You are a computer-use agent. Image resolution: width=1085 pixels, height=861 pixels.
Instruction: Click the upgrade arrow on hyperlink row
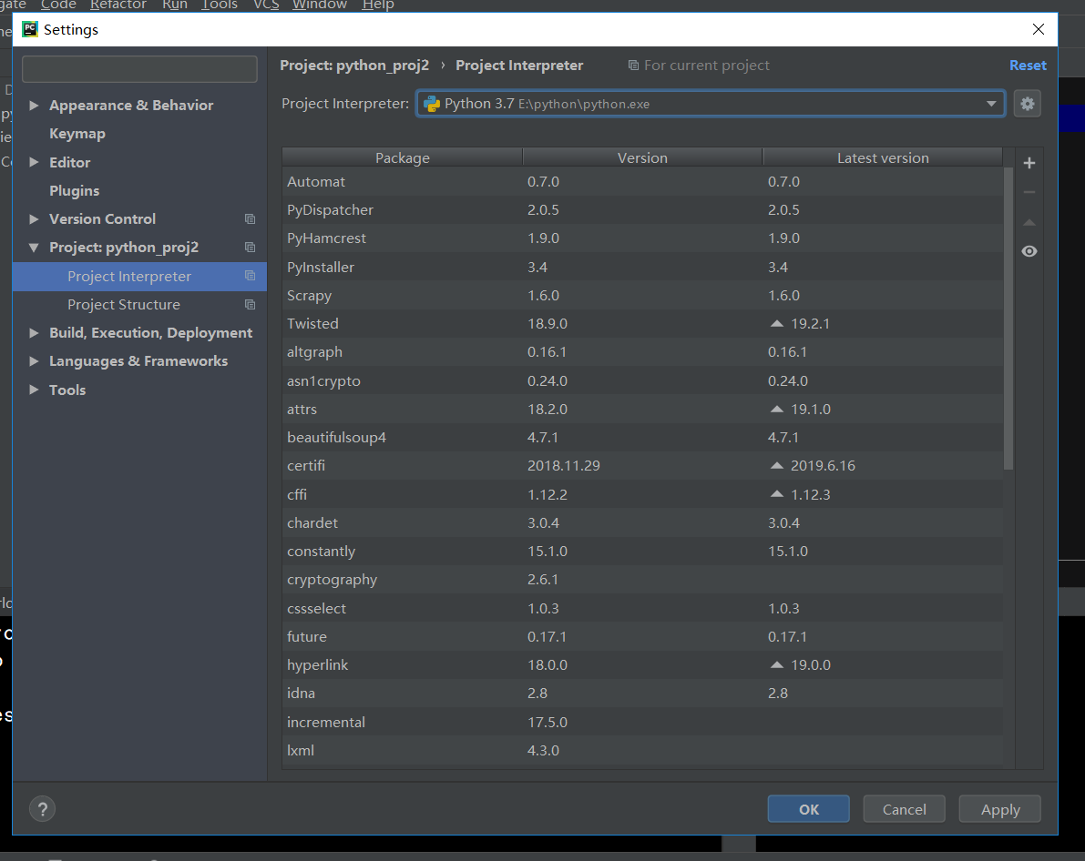[776, 665]
